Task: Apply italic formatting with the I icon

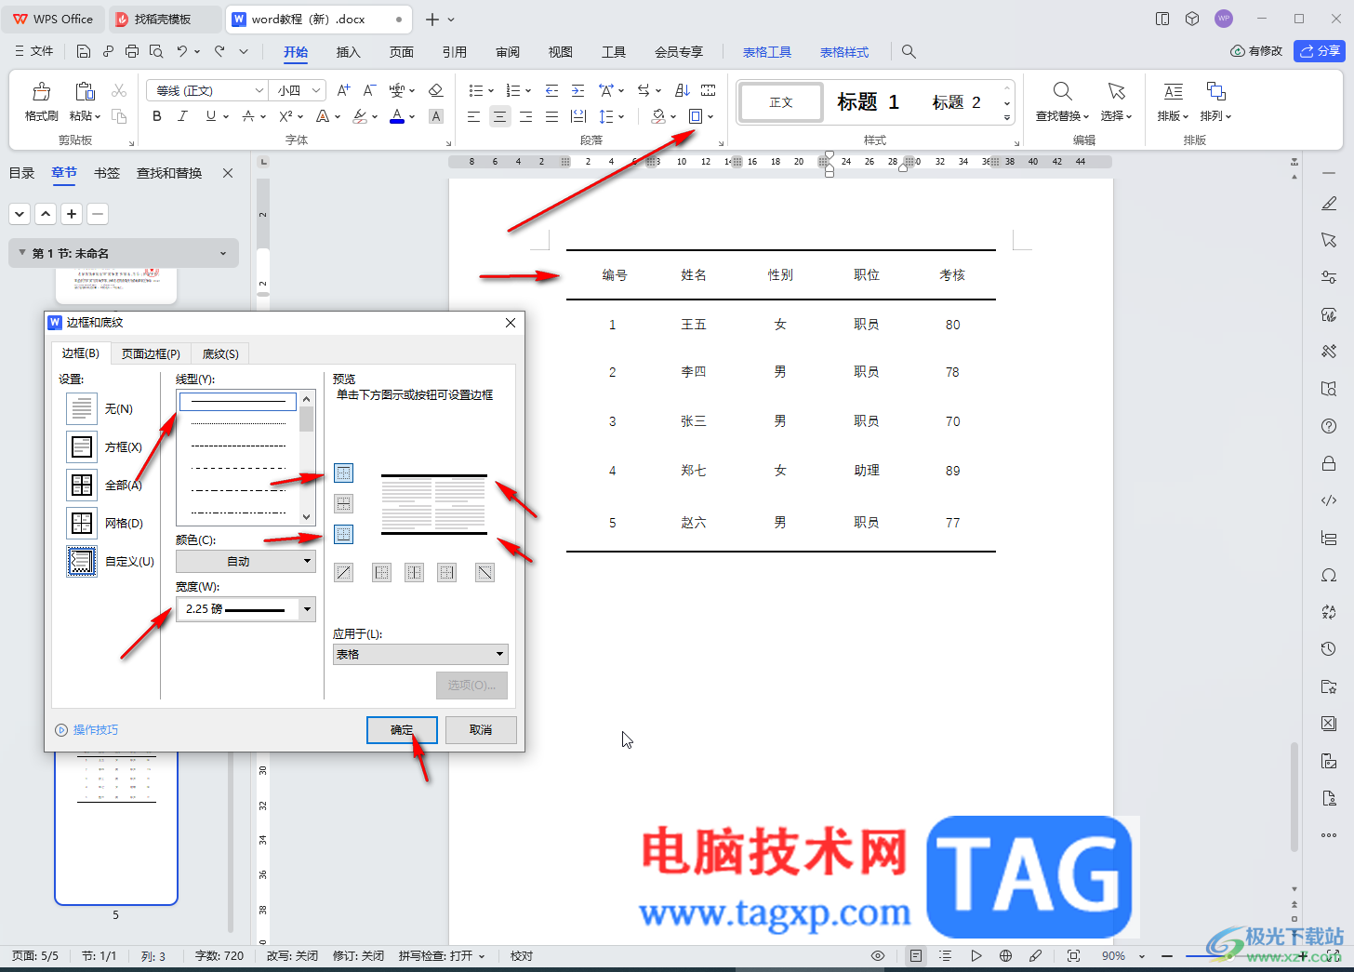Action: (183, 116)
